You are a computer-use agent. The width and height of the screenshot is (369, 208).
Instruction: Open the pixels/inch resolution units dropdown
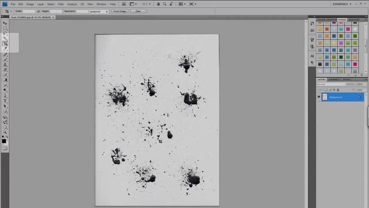(x=99, y=12)
